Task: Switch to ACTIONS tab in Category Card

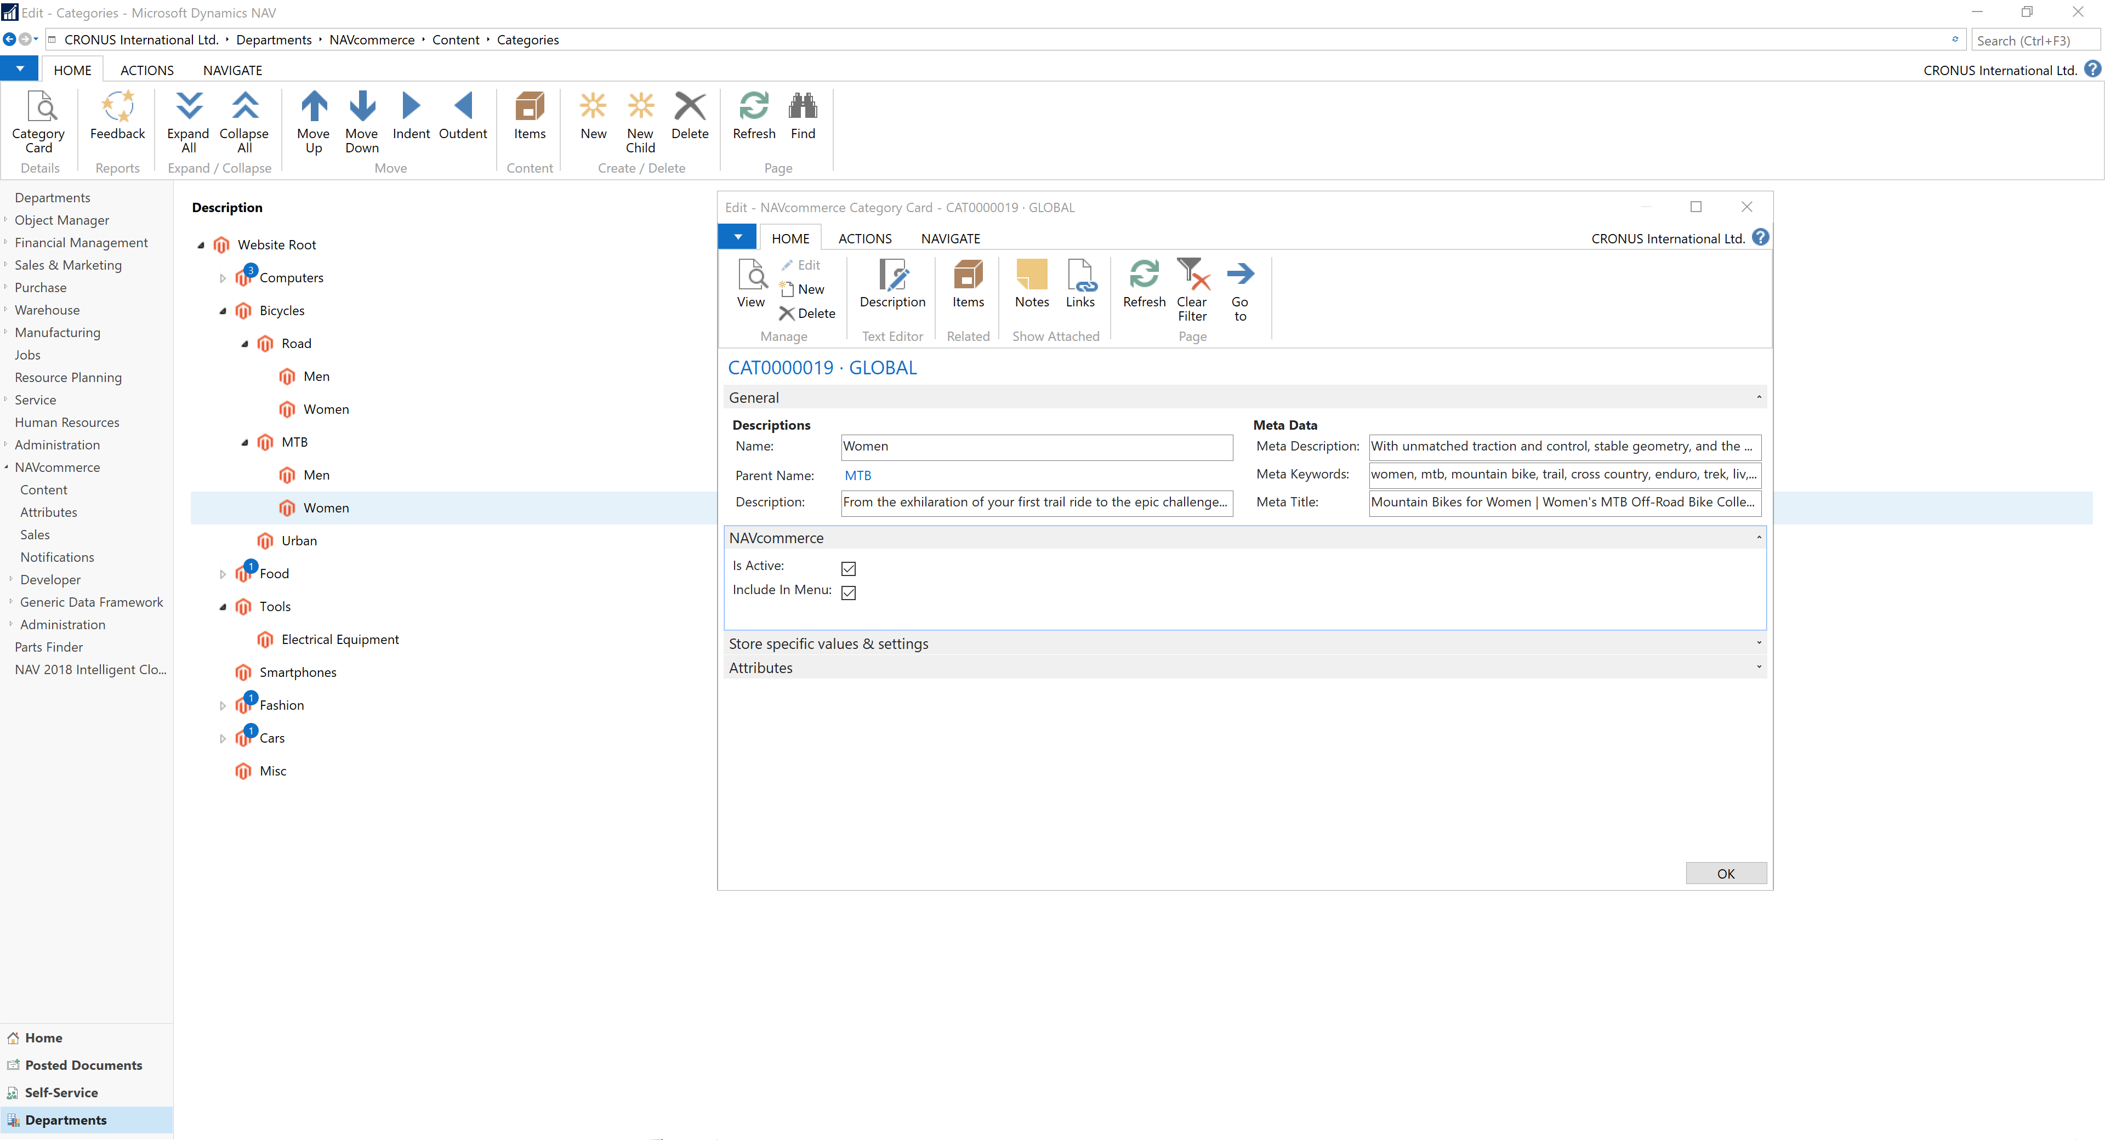Action: click(x=864, y=238)
